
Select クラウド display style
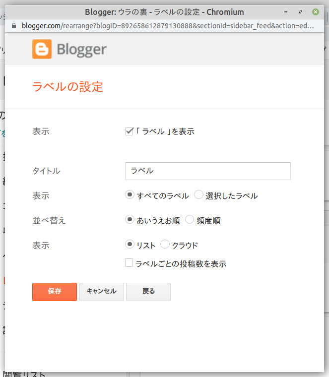[165, 244]
